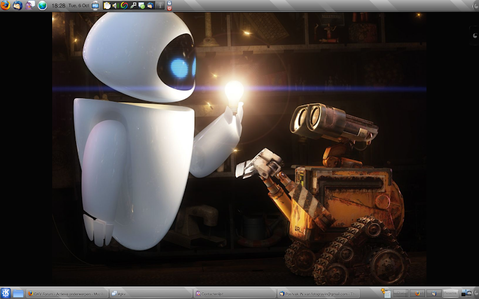The image size is (479, 299).
Task: Open the display settings monitor icon
Action: 95,5
